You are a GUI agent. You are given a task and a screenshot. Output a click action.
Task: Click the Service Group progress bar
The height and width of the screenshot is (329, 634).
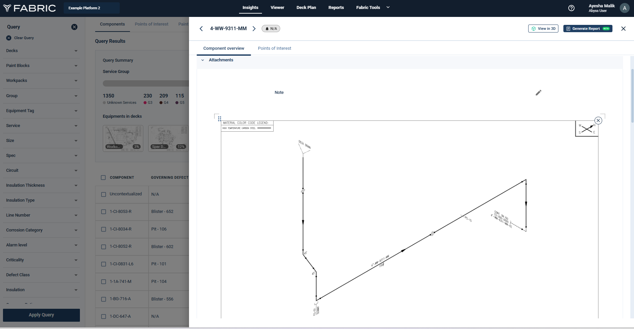pos(146,83)
